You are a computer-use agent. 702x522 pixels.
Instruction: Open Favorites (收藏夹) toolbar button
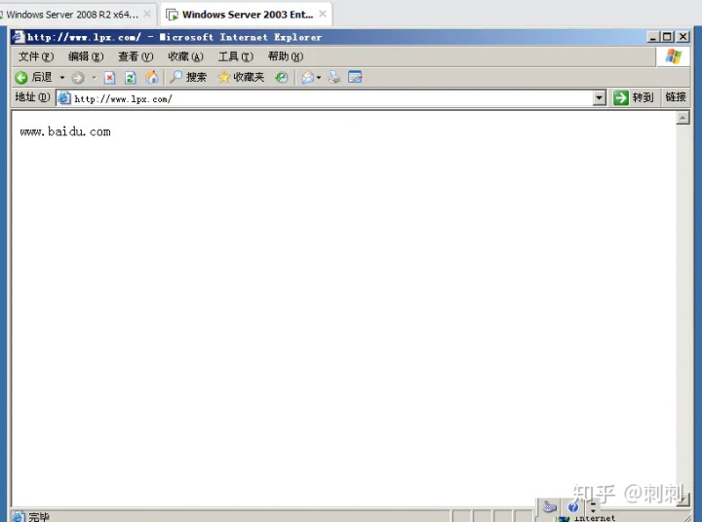tap(241, 77)
